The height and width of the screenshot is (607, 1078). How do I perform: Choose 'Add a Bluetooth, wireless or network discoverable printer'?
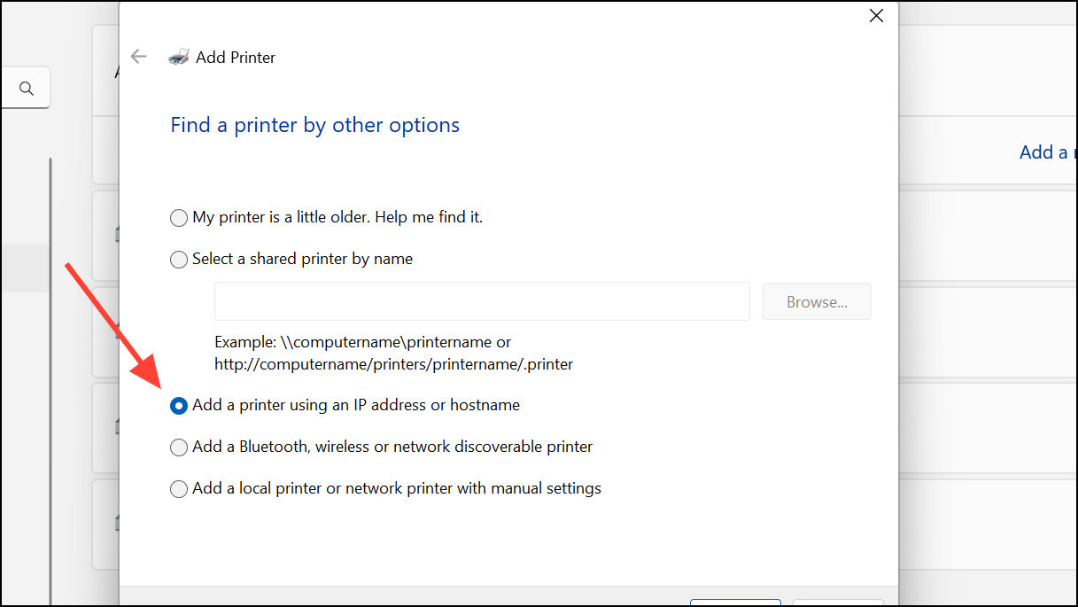click(x=178, y=447)
